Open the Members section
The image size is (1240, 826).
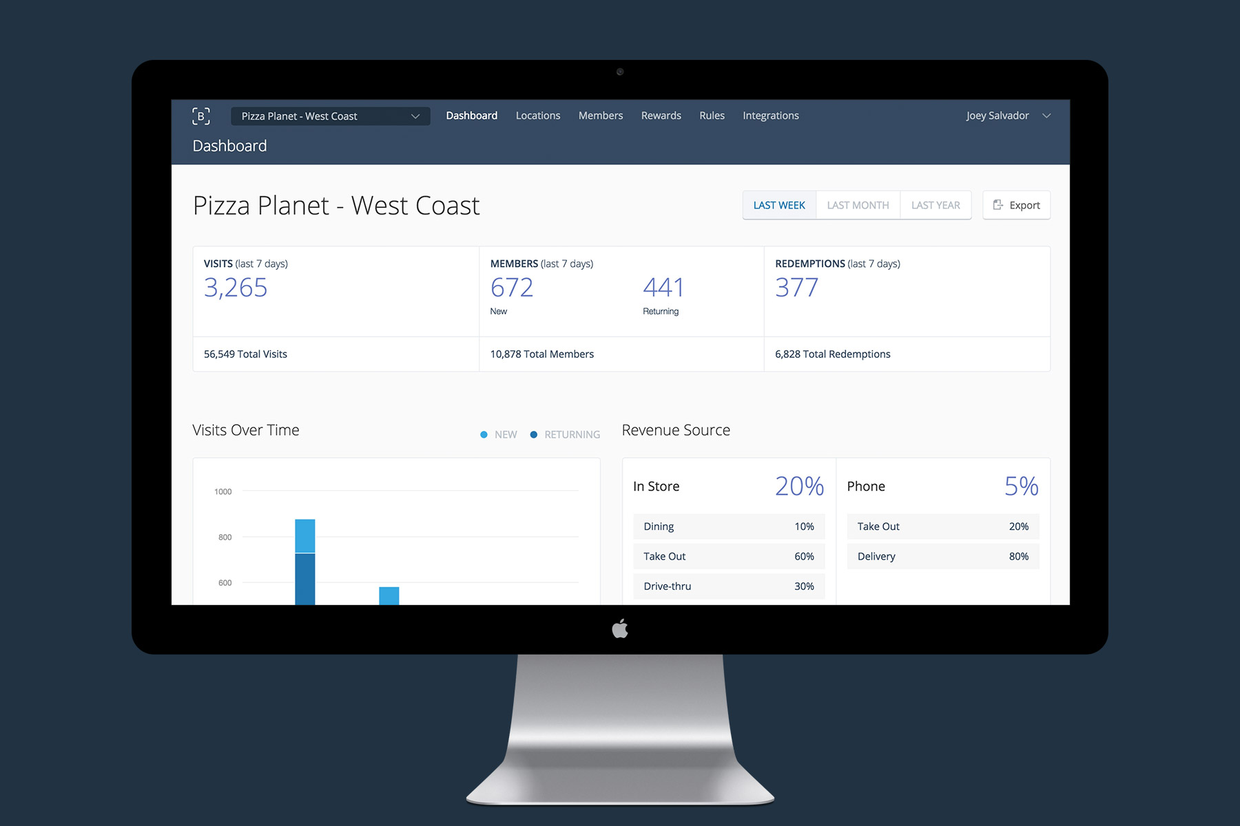pyautogui.click(x=601, y=116)
